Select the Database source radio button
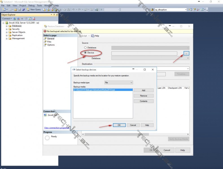The height and width of the screenshot is (169, 223). pyautogui.click(x=86, y=48)
